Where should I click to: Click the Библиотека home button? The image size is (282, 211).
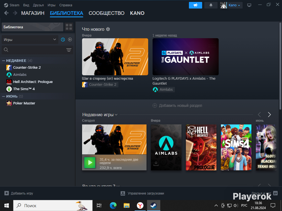click(32, 27)
